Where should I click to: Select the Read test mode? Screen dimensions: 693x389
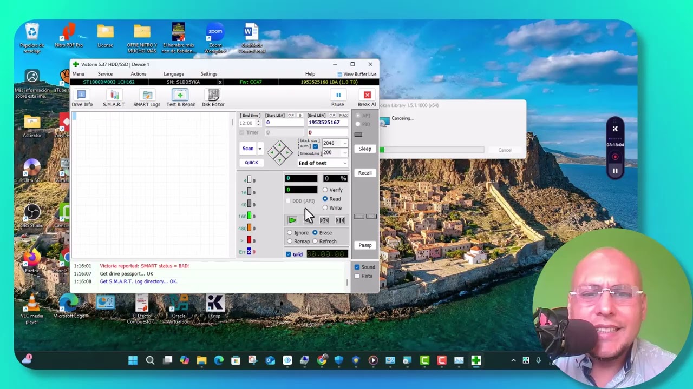[331, 199]
